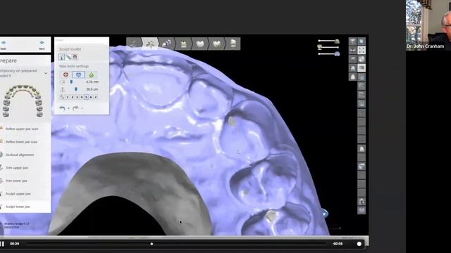The image size is (451, 253).
Task: Click the redo arrow in Sculpt toolkit
Action: tap(75, 108)
